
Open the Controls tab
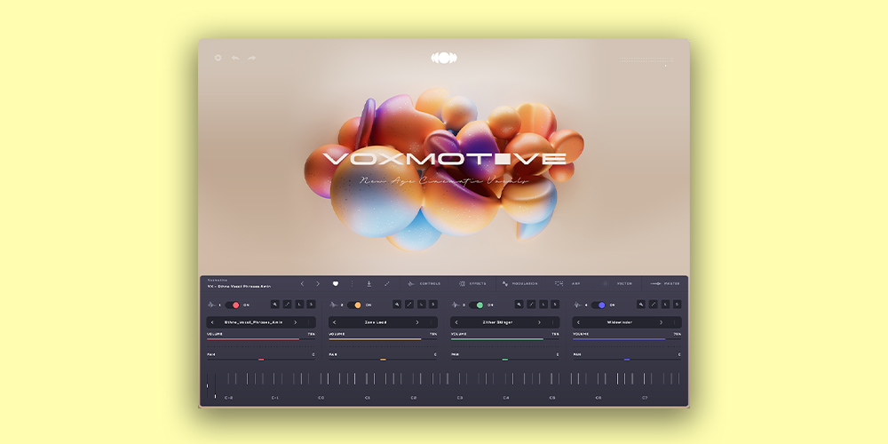(424, 284)
